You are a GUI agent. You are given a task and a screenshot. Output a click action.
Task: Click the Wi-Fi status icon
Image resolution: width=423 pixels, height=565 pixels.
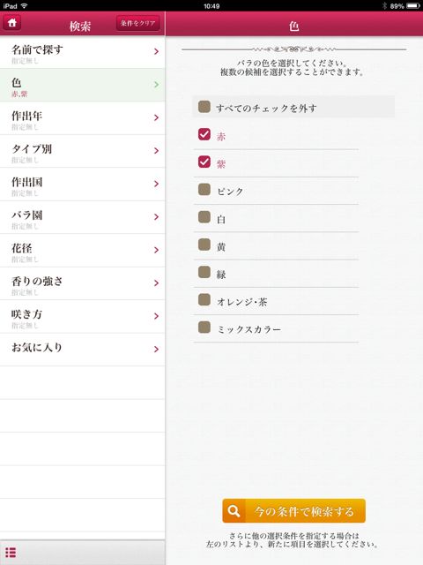[24, 6]
